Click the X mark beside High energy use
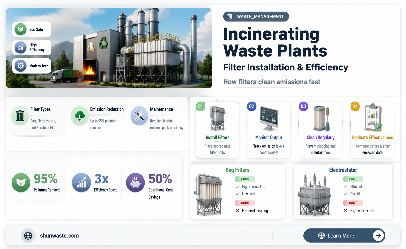Image resolution: width=406 pixels, height=249 pixels. [x=345, y=211]
